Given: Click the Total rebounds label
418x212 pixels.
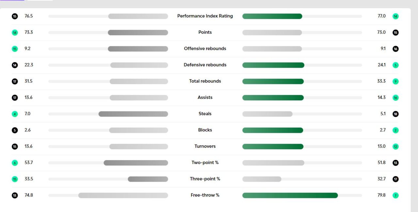Looking at the screenshot, I should (x=205, y=81).
